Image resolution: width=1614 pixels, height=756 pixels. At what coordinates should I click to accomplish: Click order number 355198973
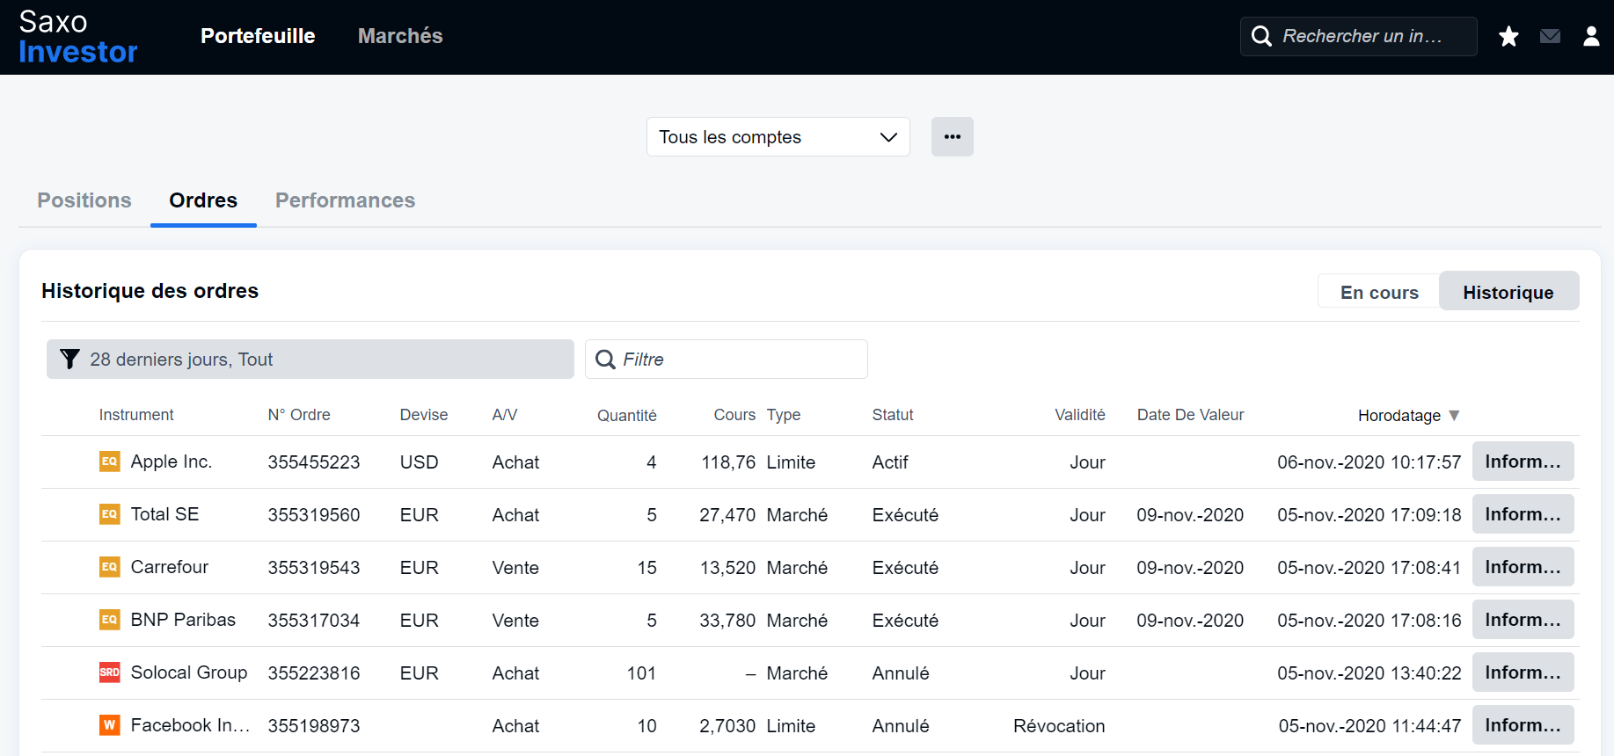tap(314, 726)
